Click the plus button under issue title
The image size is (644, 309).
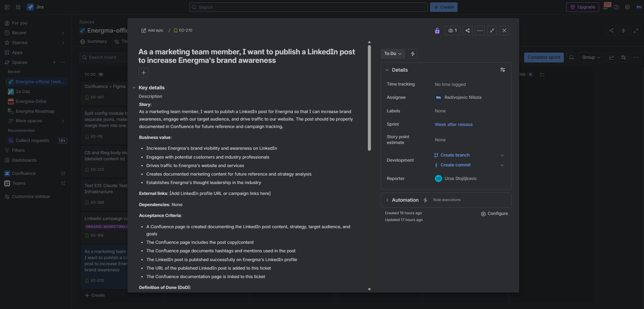[x=144, y=73]
